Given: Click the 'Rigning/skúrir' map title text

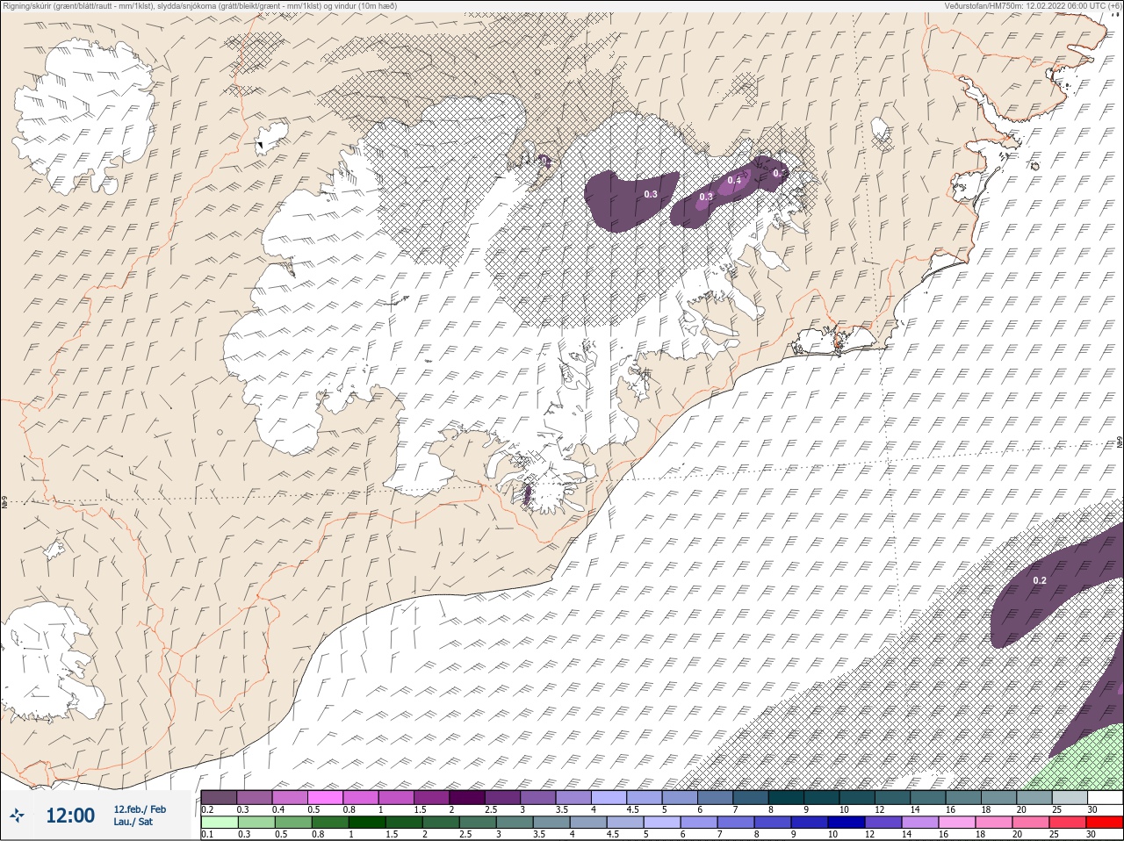Looking at the screenshot, I should (x=200, y=5).
